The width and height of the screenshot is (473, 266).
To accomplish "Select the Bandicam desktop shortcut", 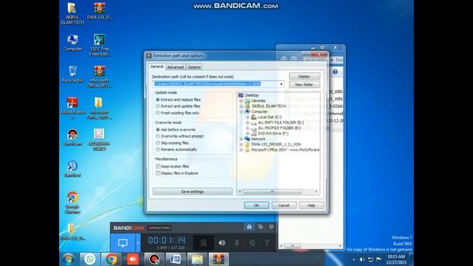I will (x=72, y=137).
